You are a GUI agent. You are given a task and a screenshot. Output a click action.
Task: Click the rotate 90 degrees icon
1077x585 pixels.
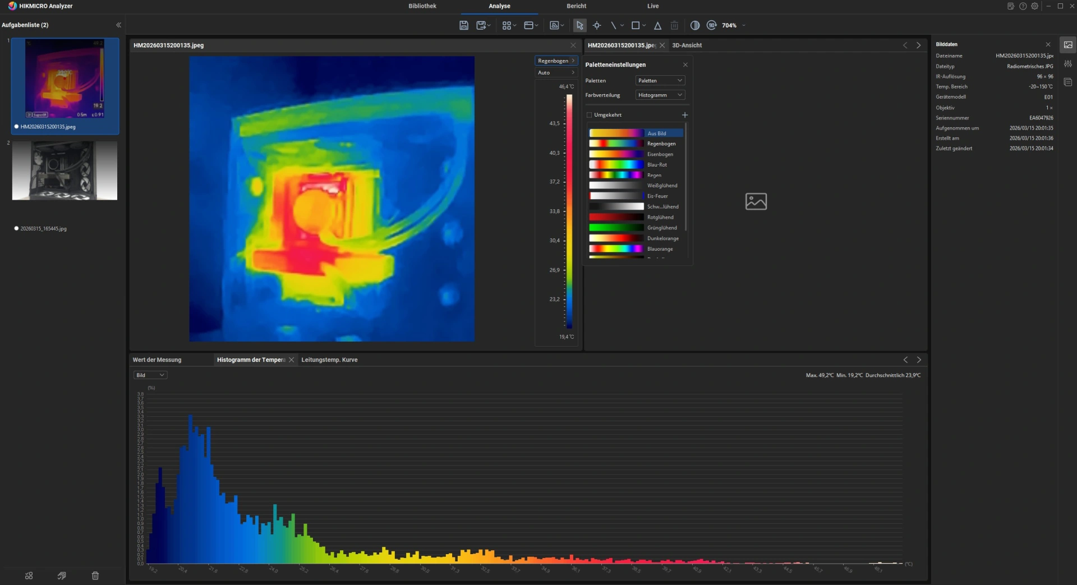[711, 25]
